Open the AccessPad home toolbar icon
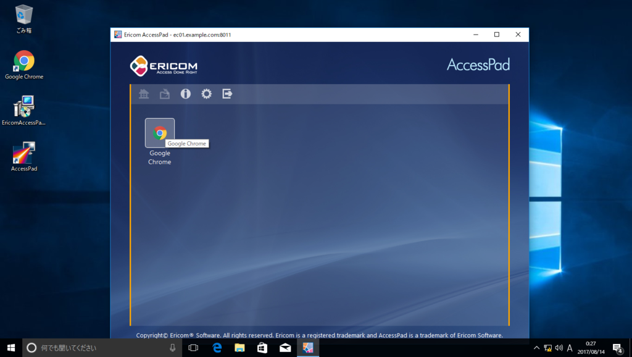Image resolution: width=632 pixels, height=357 pixels. coord(144,94)
